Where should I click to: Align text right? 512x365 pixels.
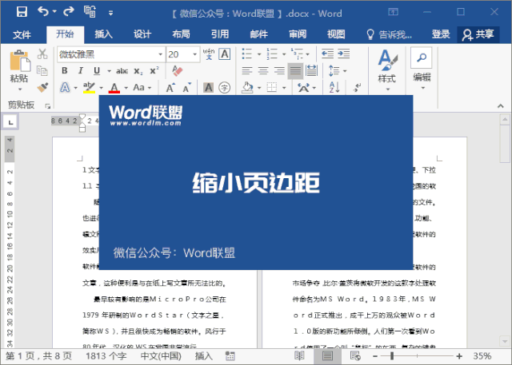(279, 70)
